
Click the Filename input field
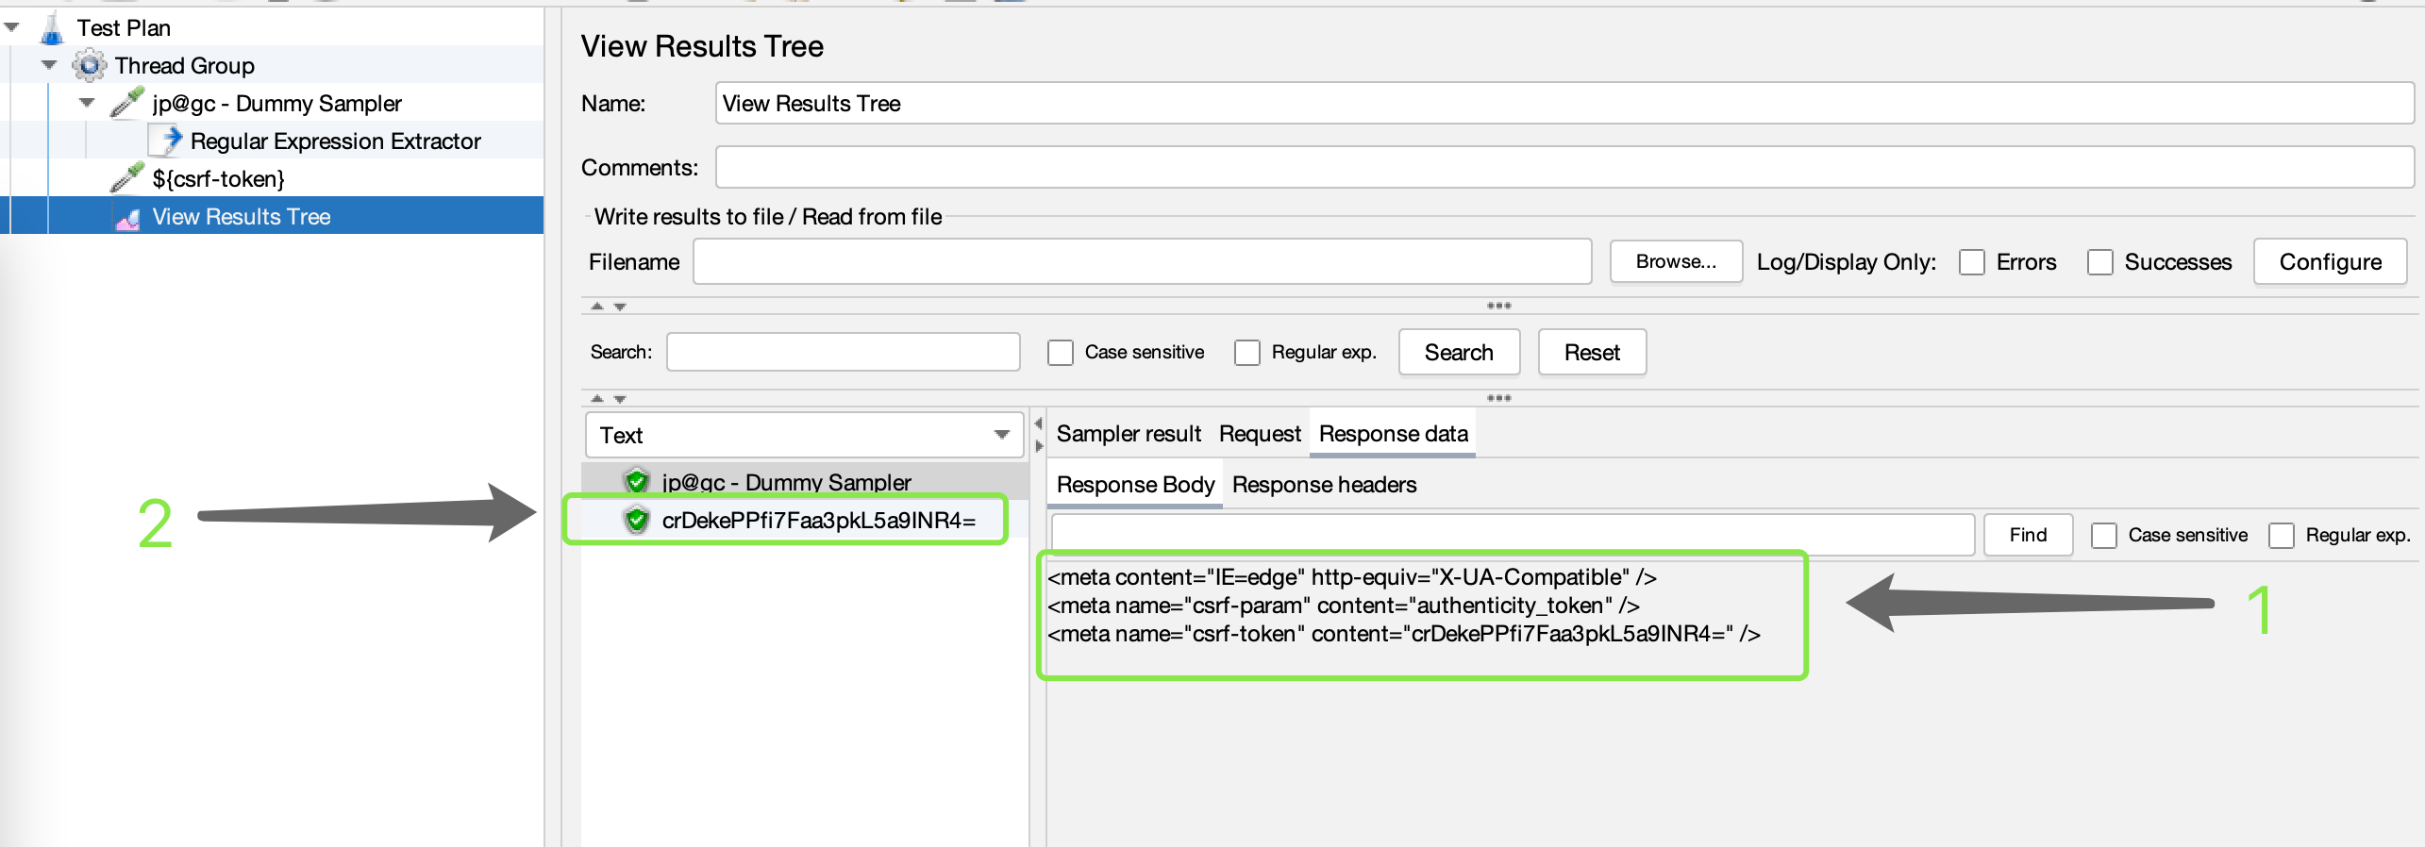click(1142, 262)
